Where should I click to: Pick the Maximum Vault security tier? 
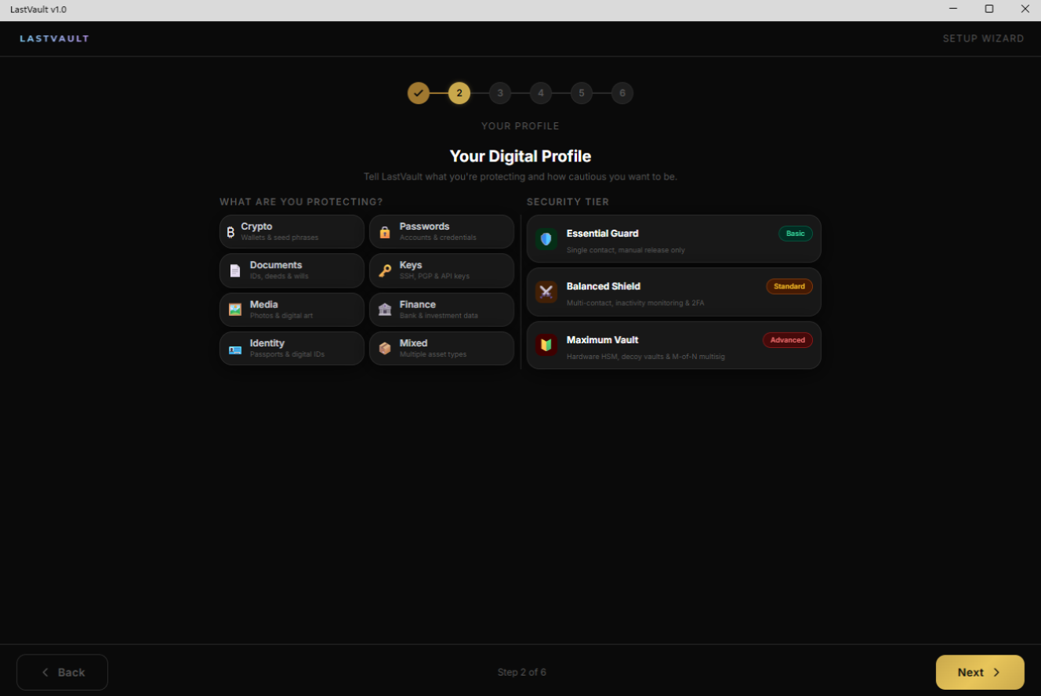pyautogui.click(x=673, y=346)
